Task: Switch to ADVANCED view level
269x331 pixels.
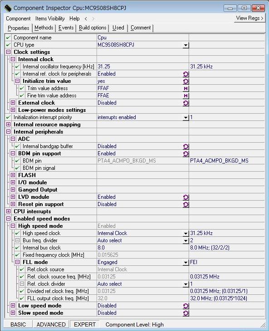Action: click(x=51, y=325)
